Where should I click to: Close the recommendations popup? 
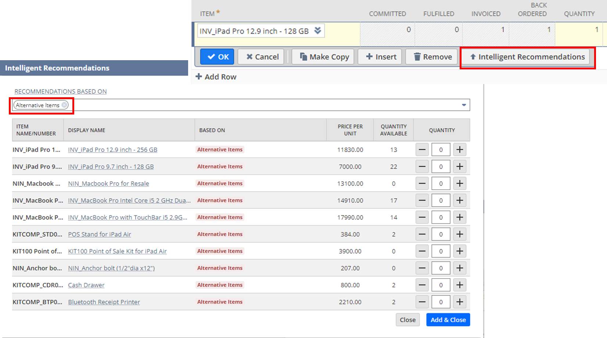tap(407, 320)
